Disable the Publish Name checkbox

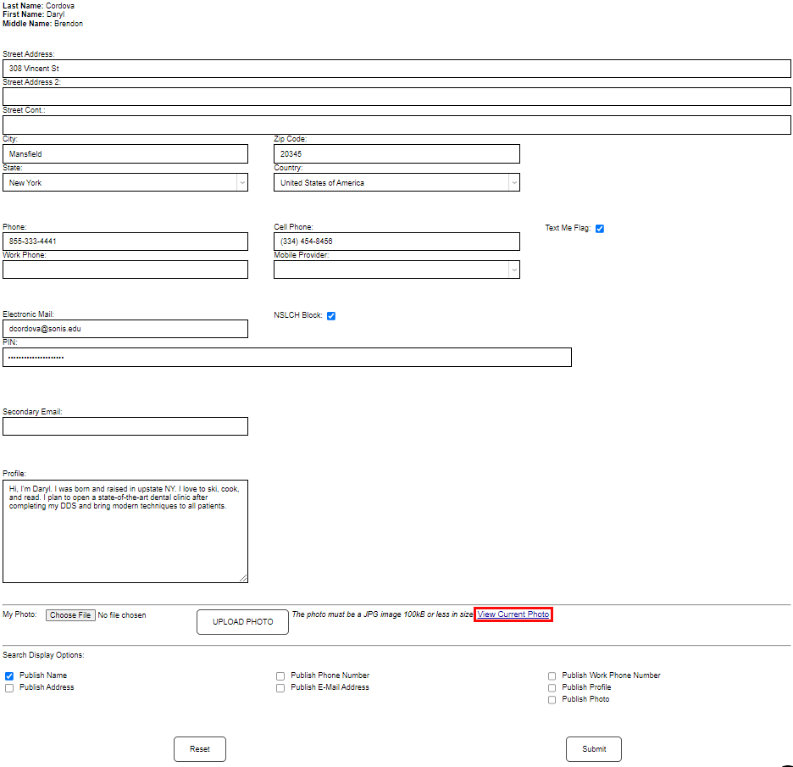(8, 675)
